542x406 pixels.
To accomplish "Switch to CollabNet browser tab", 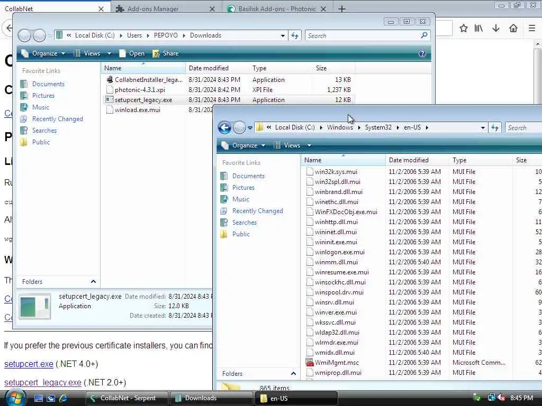I will coord(55,8).
